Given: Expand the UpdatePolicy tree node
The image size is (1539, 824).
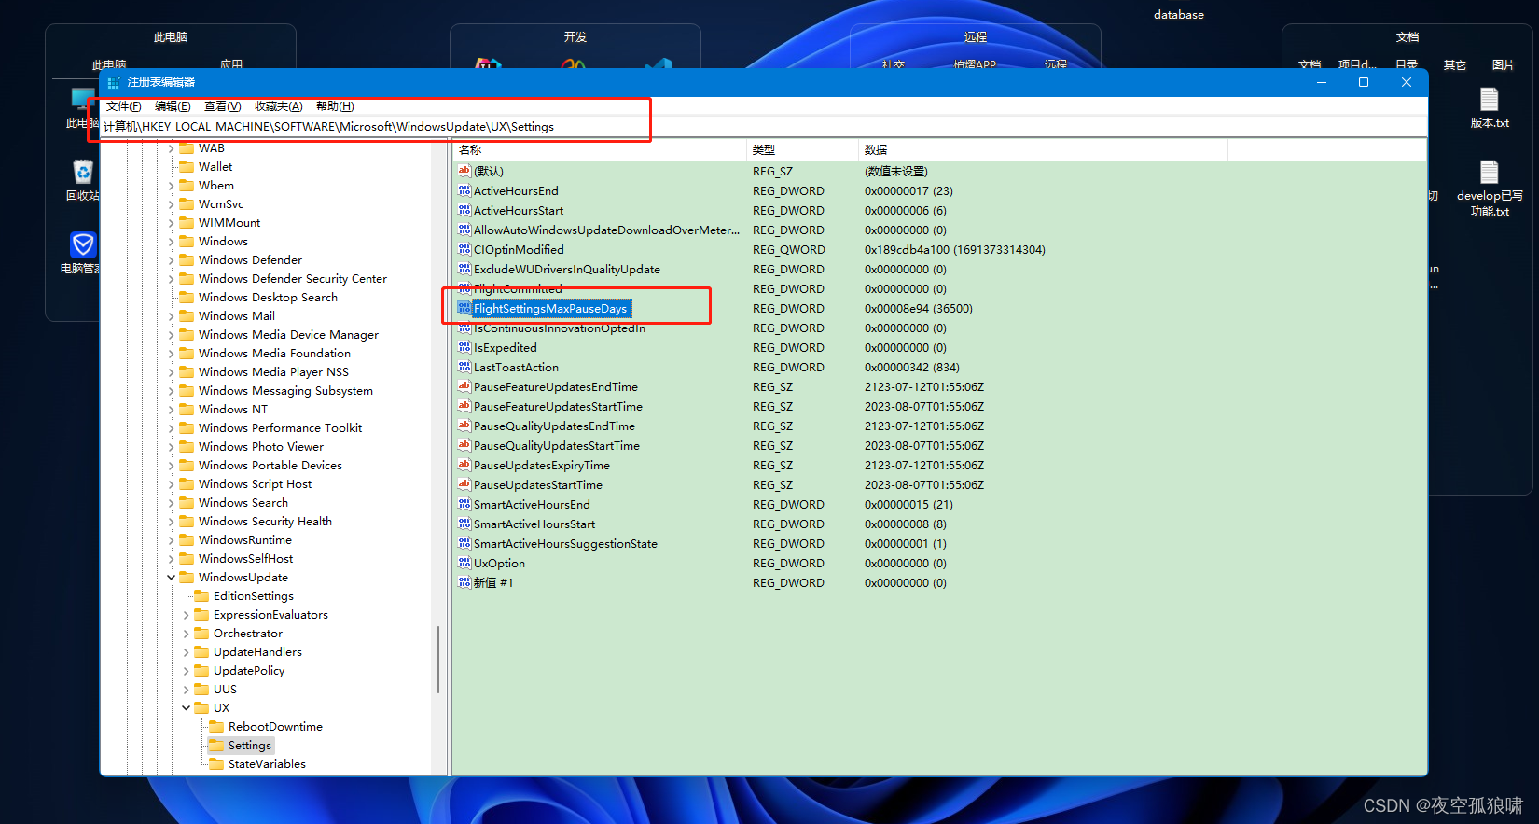Looking at the screenshot, I should (186, 670).
